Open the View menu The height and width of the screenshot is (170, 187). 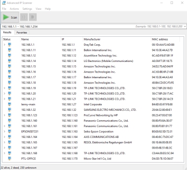pyautogui.click(x=38, y=9)
